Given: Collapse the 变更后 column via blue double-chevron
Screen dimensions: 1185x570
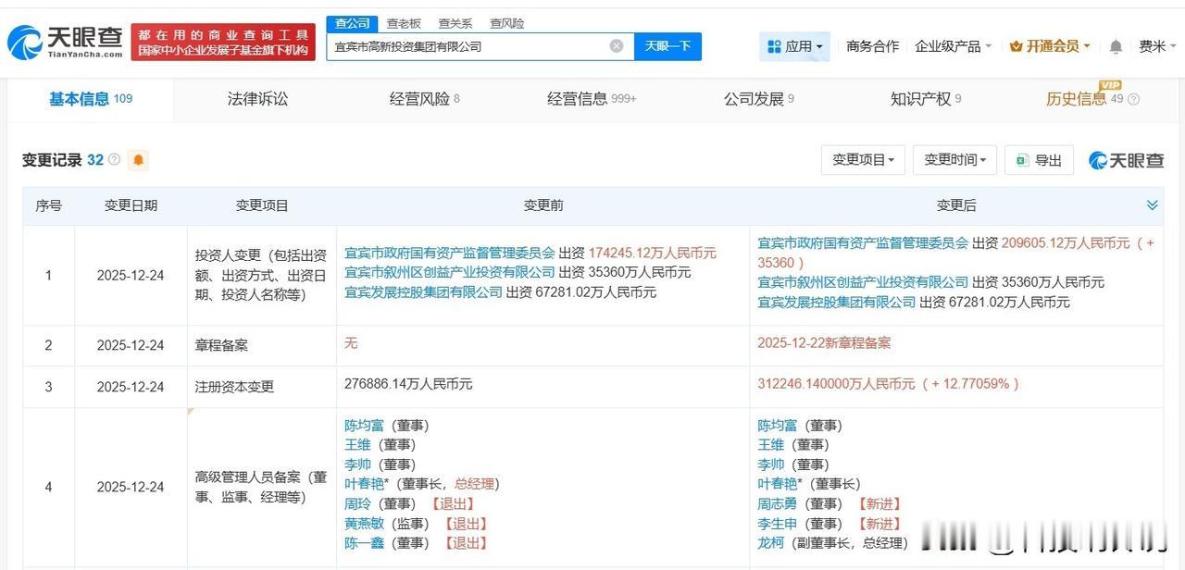Looking at the screenshot, I should pyautogui.click(x=1152, y=204).
